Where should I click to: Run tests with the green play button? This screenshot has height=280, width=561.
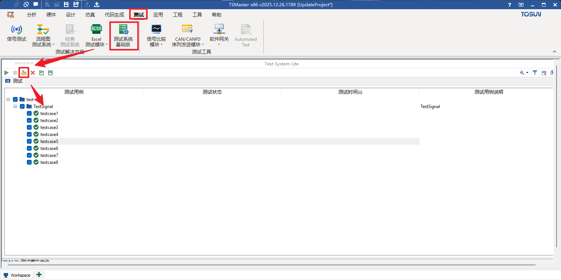coord(7,73)
